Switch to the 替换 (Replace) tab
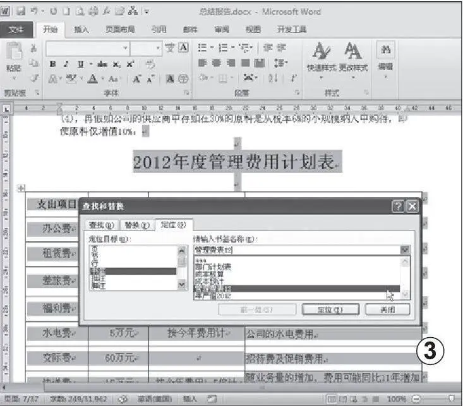The width and height of the screenshot is (463, 406). [136, 225]
